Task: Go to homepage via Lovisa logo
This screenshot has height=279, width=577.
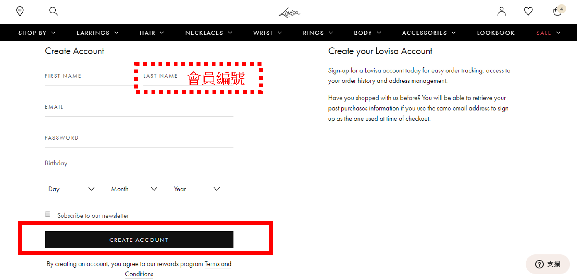Action: (289, 12)
